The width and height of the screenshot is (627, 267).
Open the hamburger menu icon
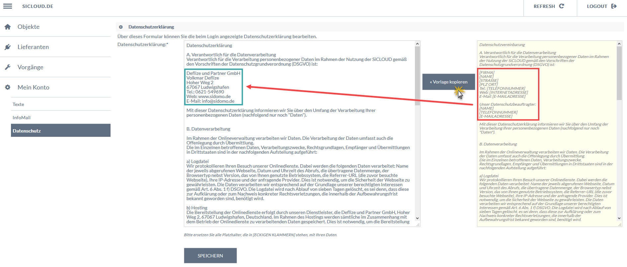click(x=8, y=6)
